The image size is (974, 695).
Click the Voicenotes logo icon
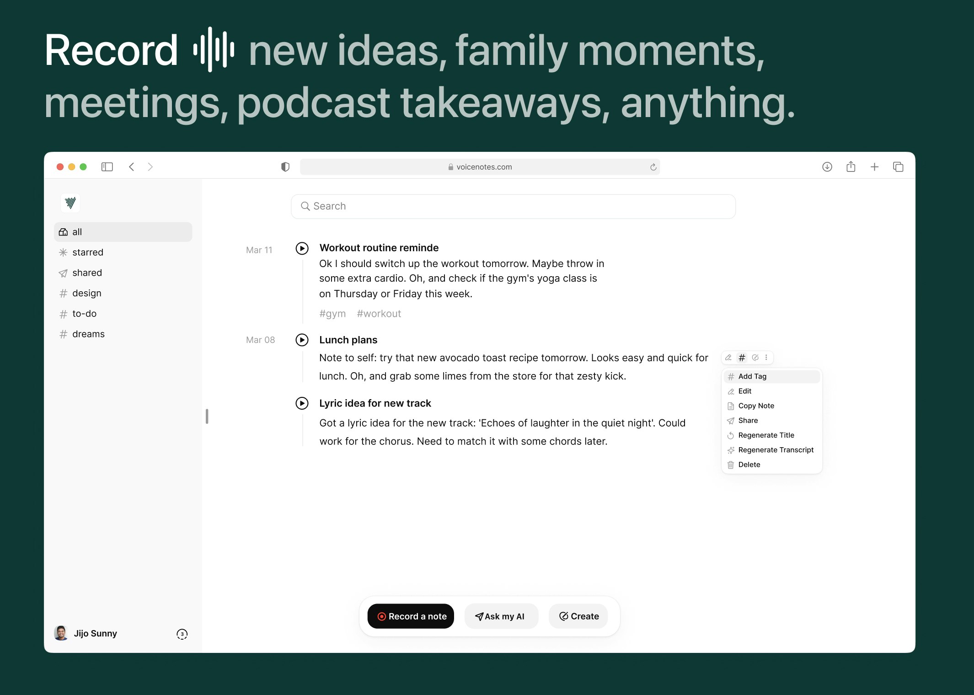(x=70, y=203)
